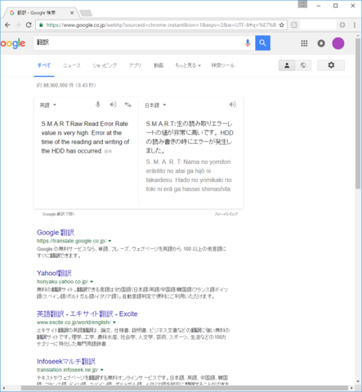The width and height of the screenshot is (362, 392).
Task: Click Chrome user profile button in title bar
Action: coord(302,5)
